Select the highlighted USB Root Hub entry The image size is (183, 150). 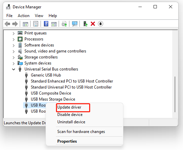tap(38, 105)
